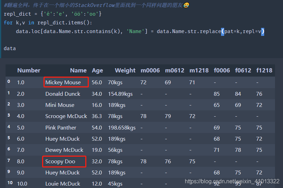Click f0006 value '65' in Mini Mouse row

(217, 105)
